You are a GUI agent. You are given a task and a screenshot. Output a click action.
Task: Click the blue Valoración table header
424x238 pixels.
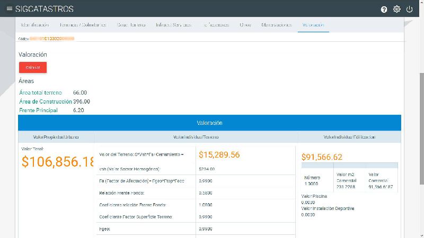click(x=209, y=123)
